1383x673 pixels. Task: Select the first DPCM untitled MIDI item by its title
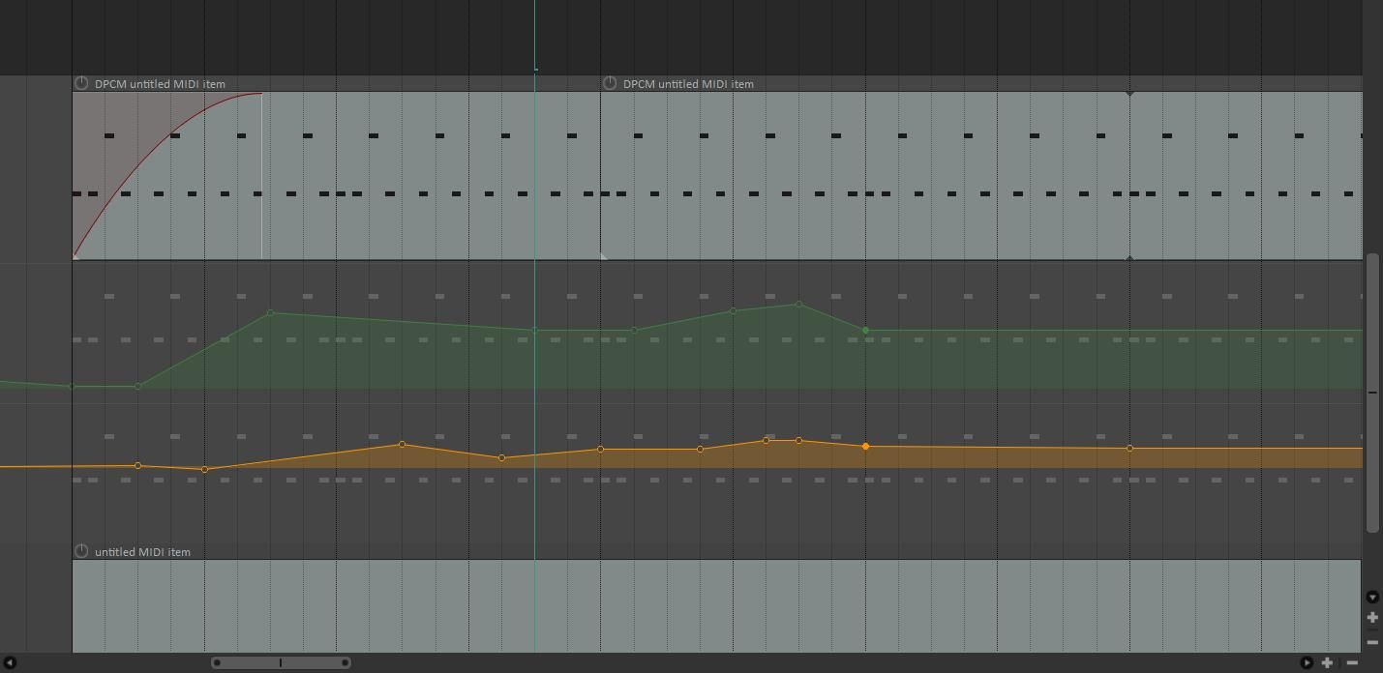[158, 84]
